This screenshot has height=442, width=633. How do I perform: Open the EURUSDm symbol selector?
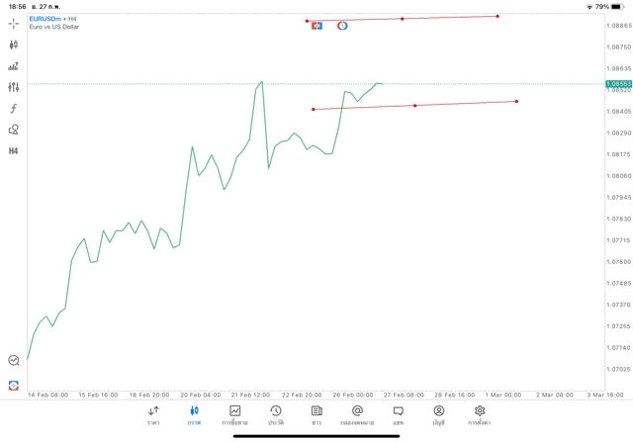pos(46,19)
